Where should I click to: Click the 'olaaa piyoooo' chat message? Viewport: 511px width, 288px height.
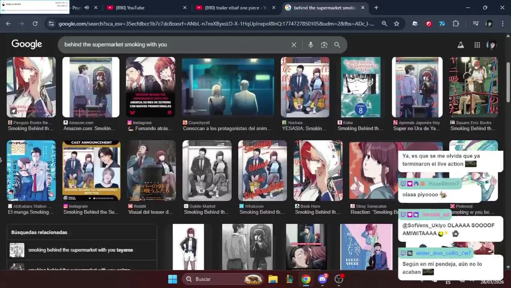(425, 195)
